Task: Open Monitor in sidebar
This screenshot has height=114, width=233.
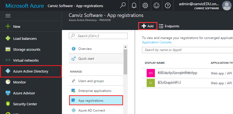Action: (x=31, y=82)
